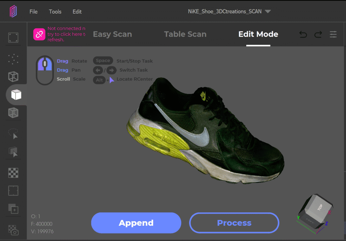Screen dimensions: 346x241
Task: Click the Append button
Action: pos(136,223)
